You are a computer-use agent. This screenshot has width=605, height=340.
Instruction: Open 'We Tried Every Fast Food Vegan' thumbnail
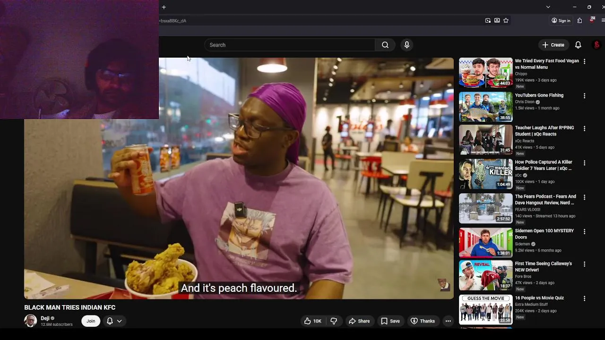(x=485, y=73)
